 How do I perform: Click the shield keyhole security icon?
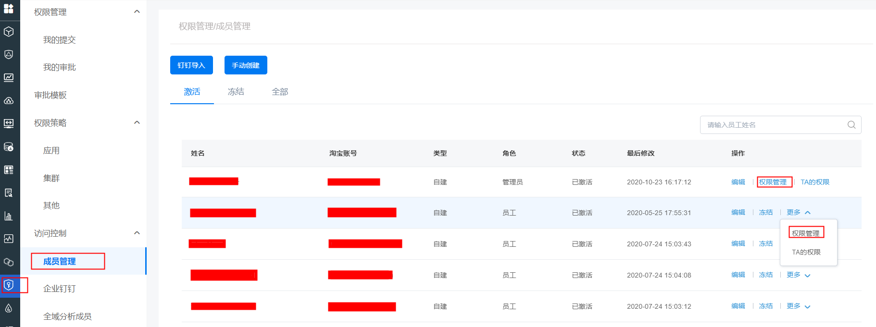coord(9,285)
